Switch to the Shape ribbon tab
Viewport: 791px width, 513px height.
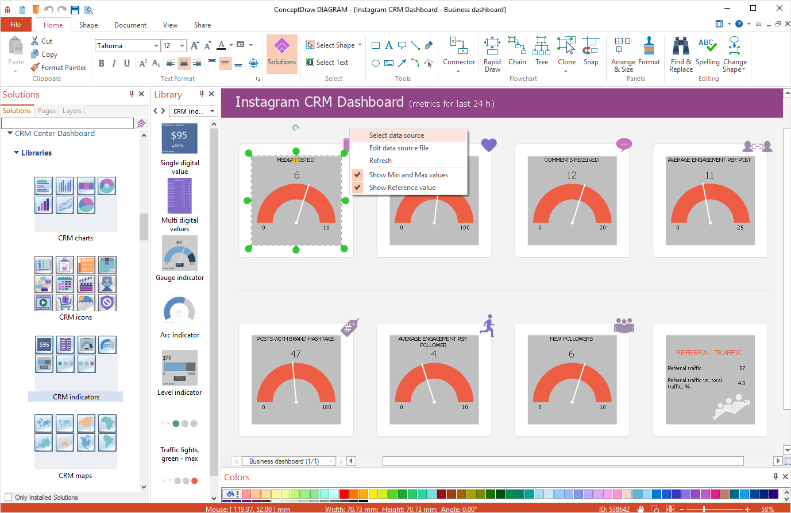point(88,25)
